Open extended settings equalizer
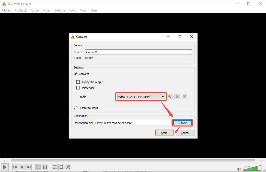This screenshot has width=266, height=172. 45,167
